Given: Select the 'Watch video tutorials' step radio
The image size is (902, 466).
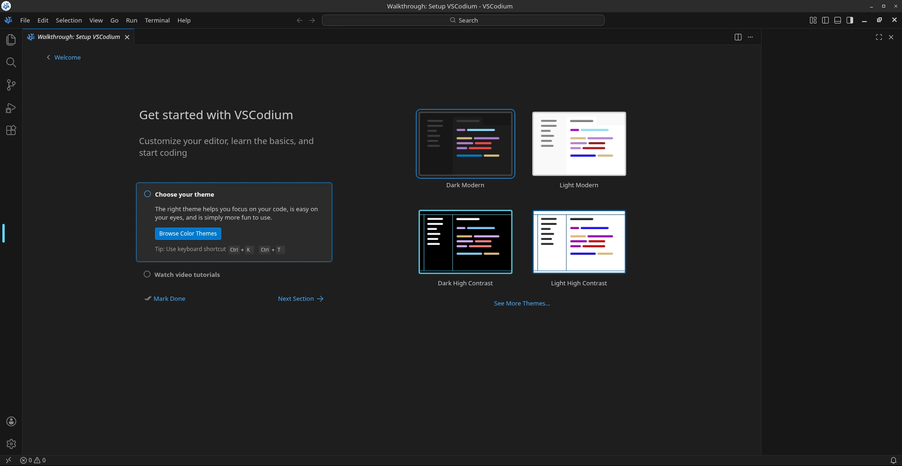Looking at the screenshot, I should pyautogui.click(x=147, y=275).
